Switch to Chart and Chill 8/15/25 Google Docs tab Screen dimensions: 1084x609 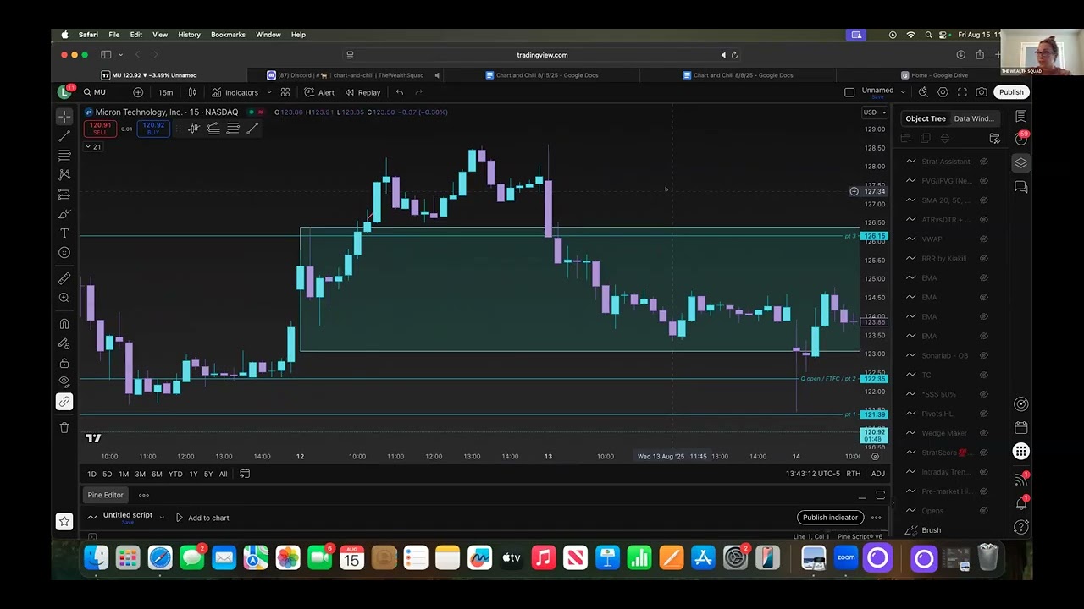coord(542,75)
